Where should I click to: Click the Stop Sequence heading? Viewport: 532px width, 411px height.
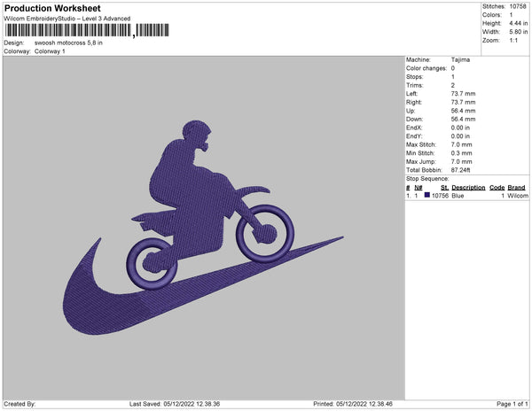coord(427,179)
